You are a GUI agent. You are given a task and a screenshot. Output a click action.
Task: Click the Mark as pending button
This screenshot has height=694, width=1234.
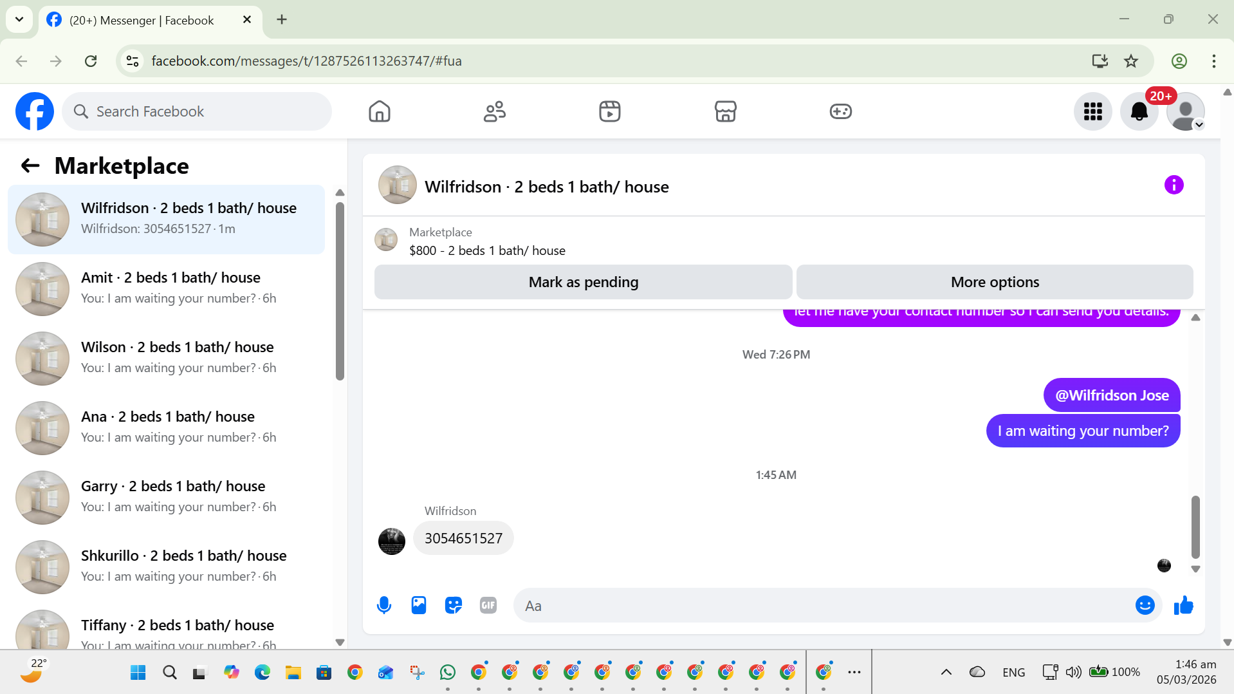point(584,282)
